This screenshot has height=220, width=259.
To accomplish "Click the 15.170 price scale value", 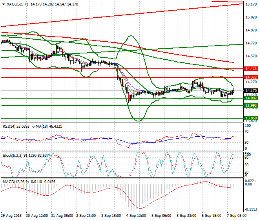I will 251,4.
